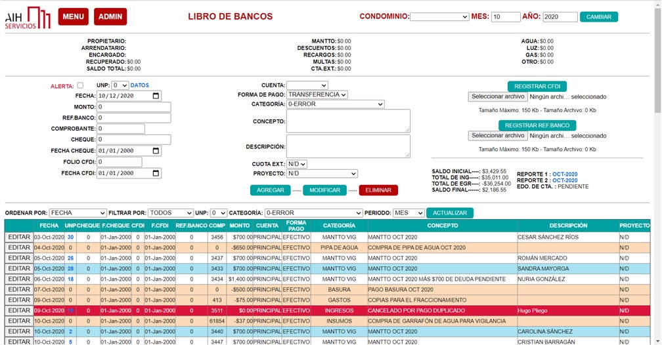
Task: Click the CAMBIAR button
Action: click(x=599, y=17)
